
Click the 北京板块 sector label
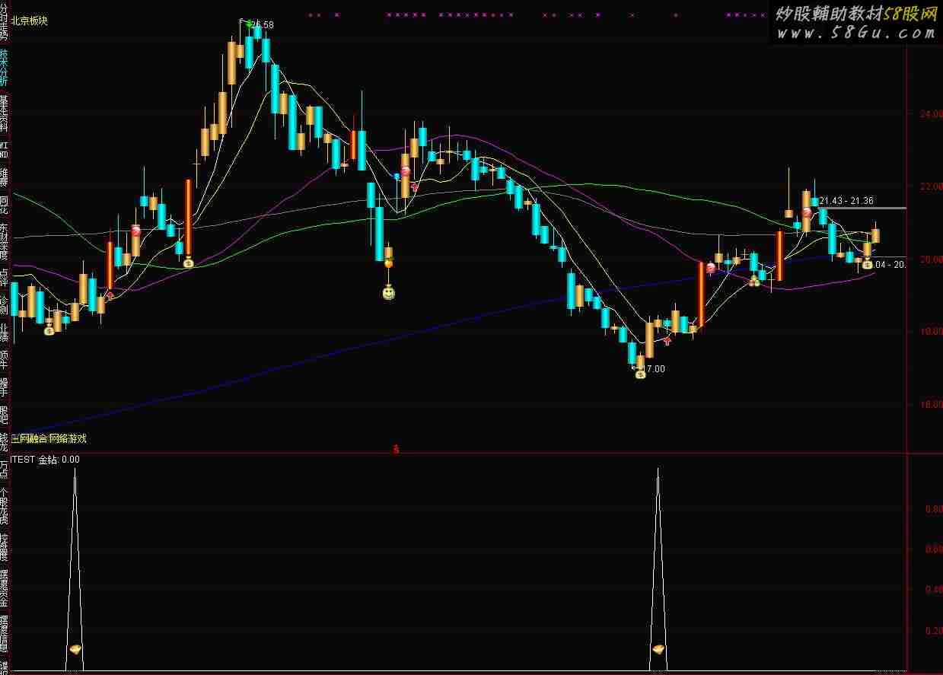point(30,21)
